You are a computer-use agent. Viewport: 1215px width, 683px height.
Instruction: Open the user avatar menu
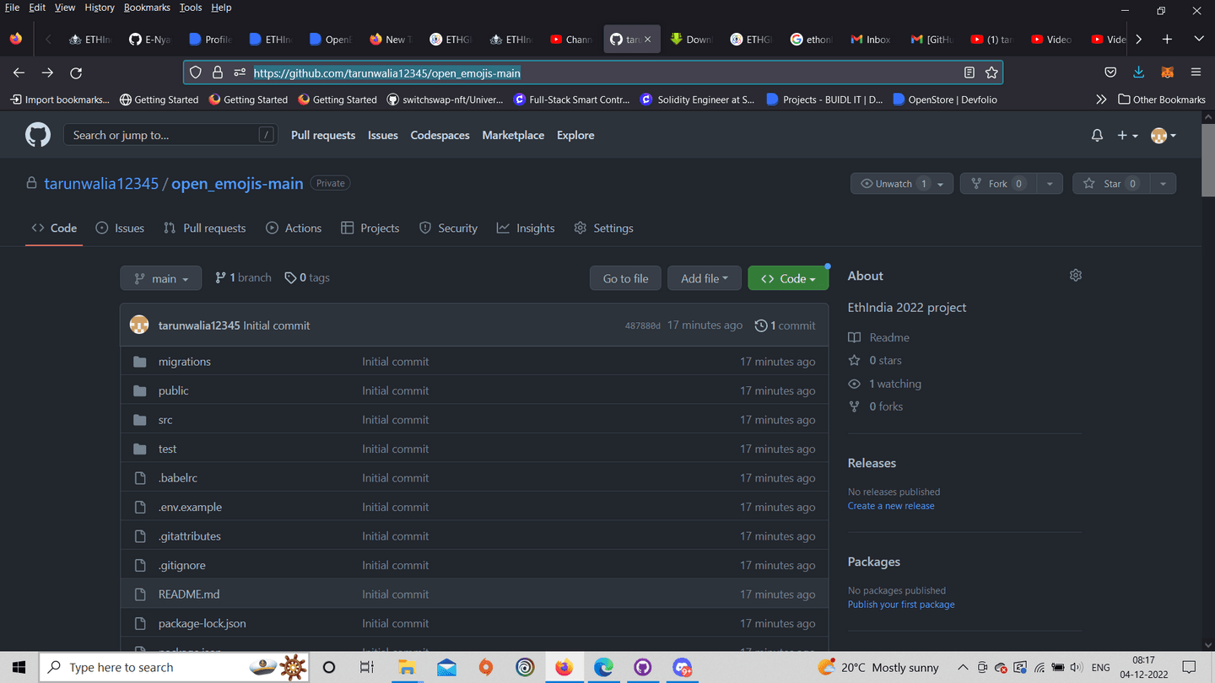tap(1164, 135)
